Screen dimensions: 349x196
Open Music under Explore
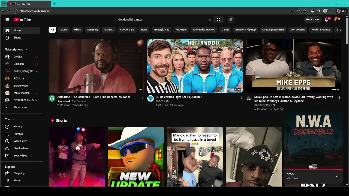pyautogui.click(x=22, y=180)
